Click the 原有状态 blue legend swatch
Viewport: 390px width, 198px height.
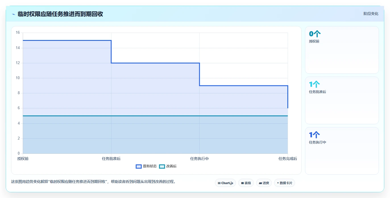(139, 167)
